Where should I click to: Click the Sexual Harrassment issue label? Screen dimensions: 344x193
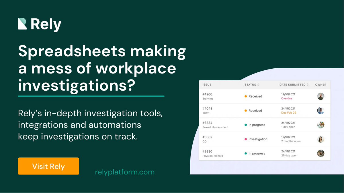(x=215, y=127)
